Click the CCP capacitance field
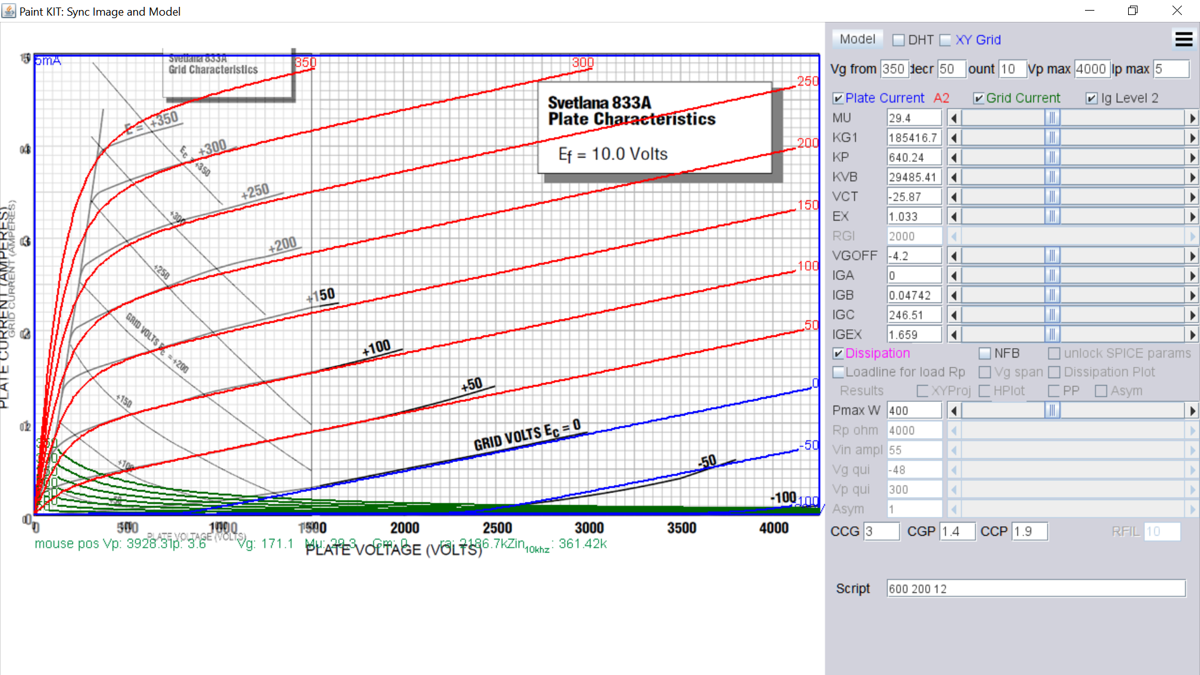1200x675 pixels. coord(1030,532)
